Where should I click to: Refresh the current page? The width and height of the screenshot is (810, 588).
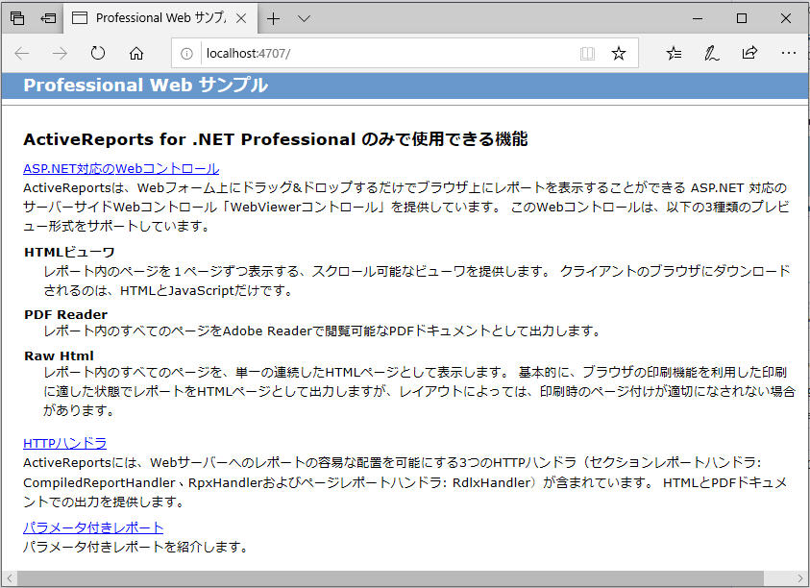pos(97,54)
